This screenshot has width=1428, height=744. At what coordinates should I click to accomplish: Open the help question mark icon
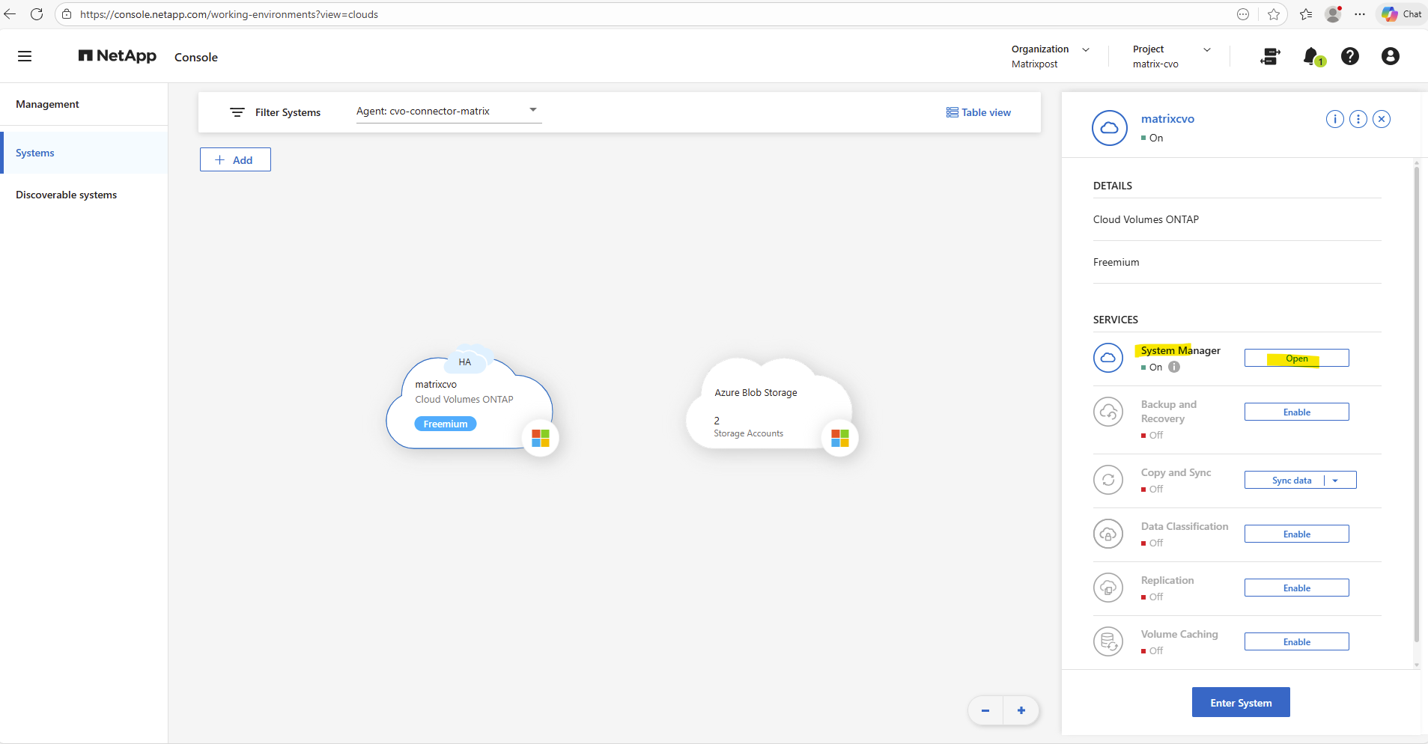(1349, 56)
